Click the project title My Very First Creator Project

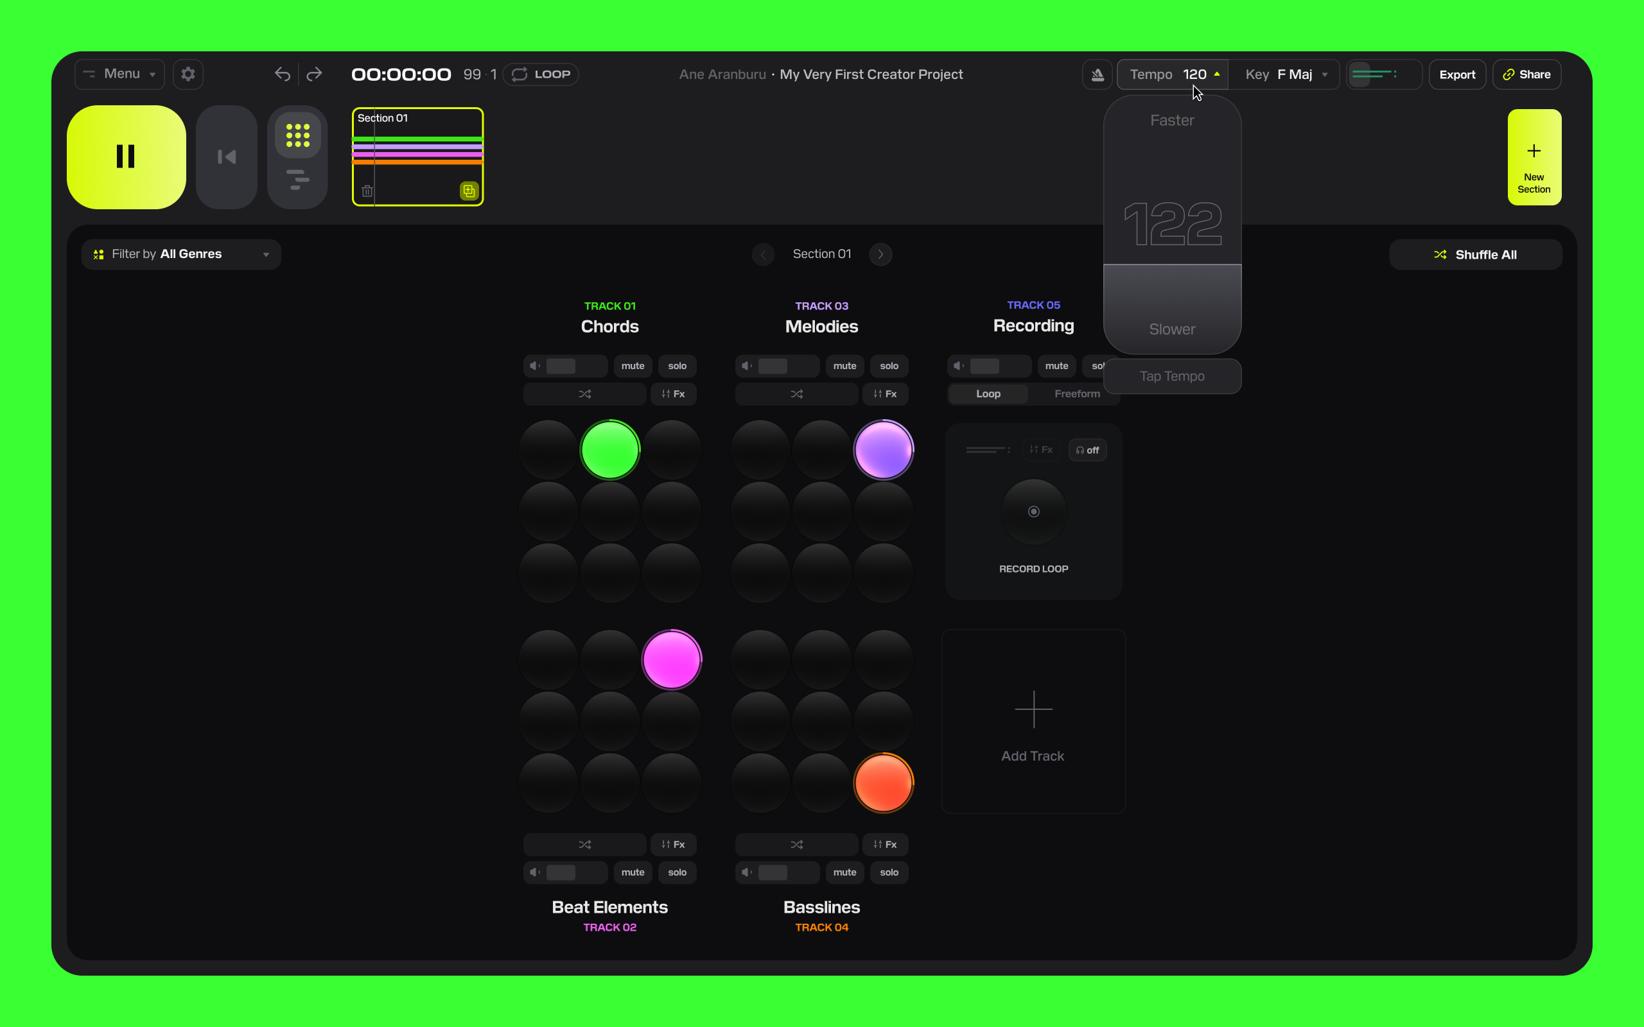[871, 74]
